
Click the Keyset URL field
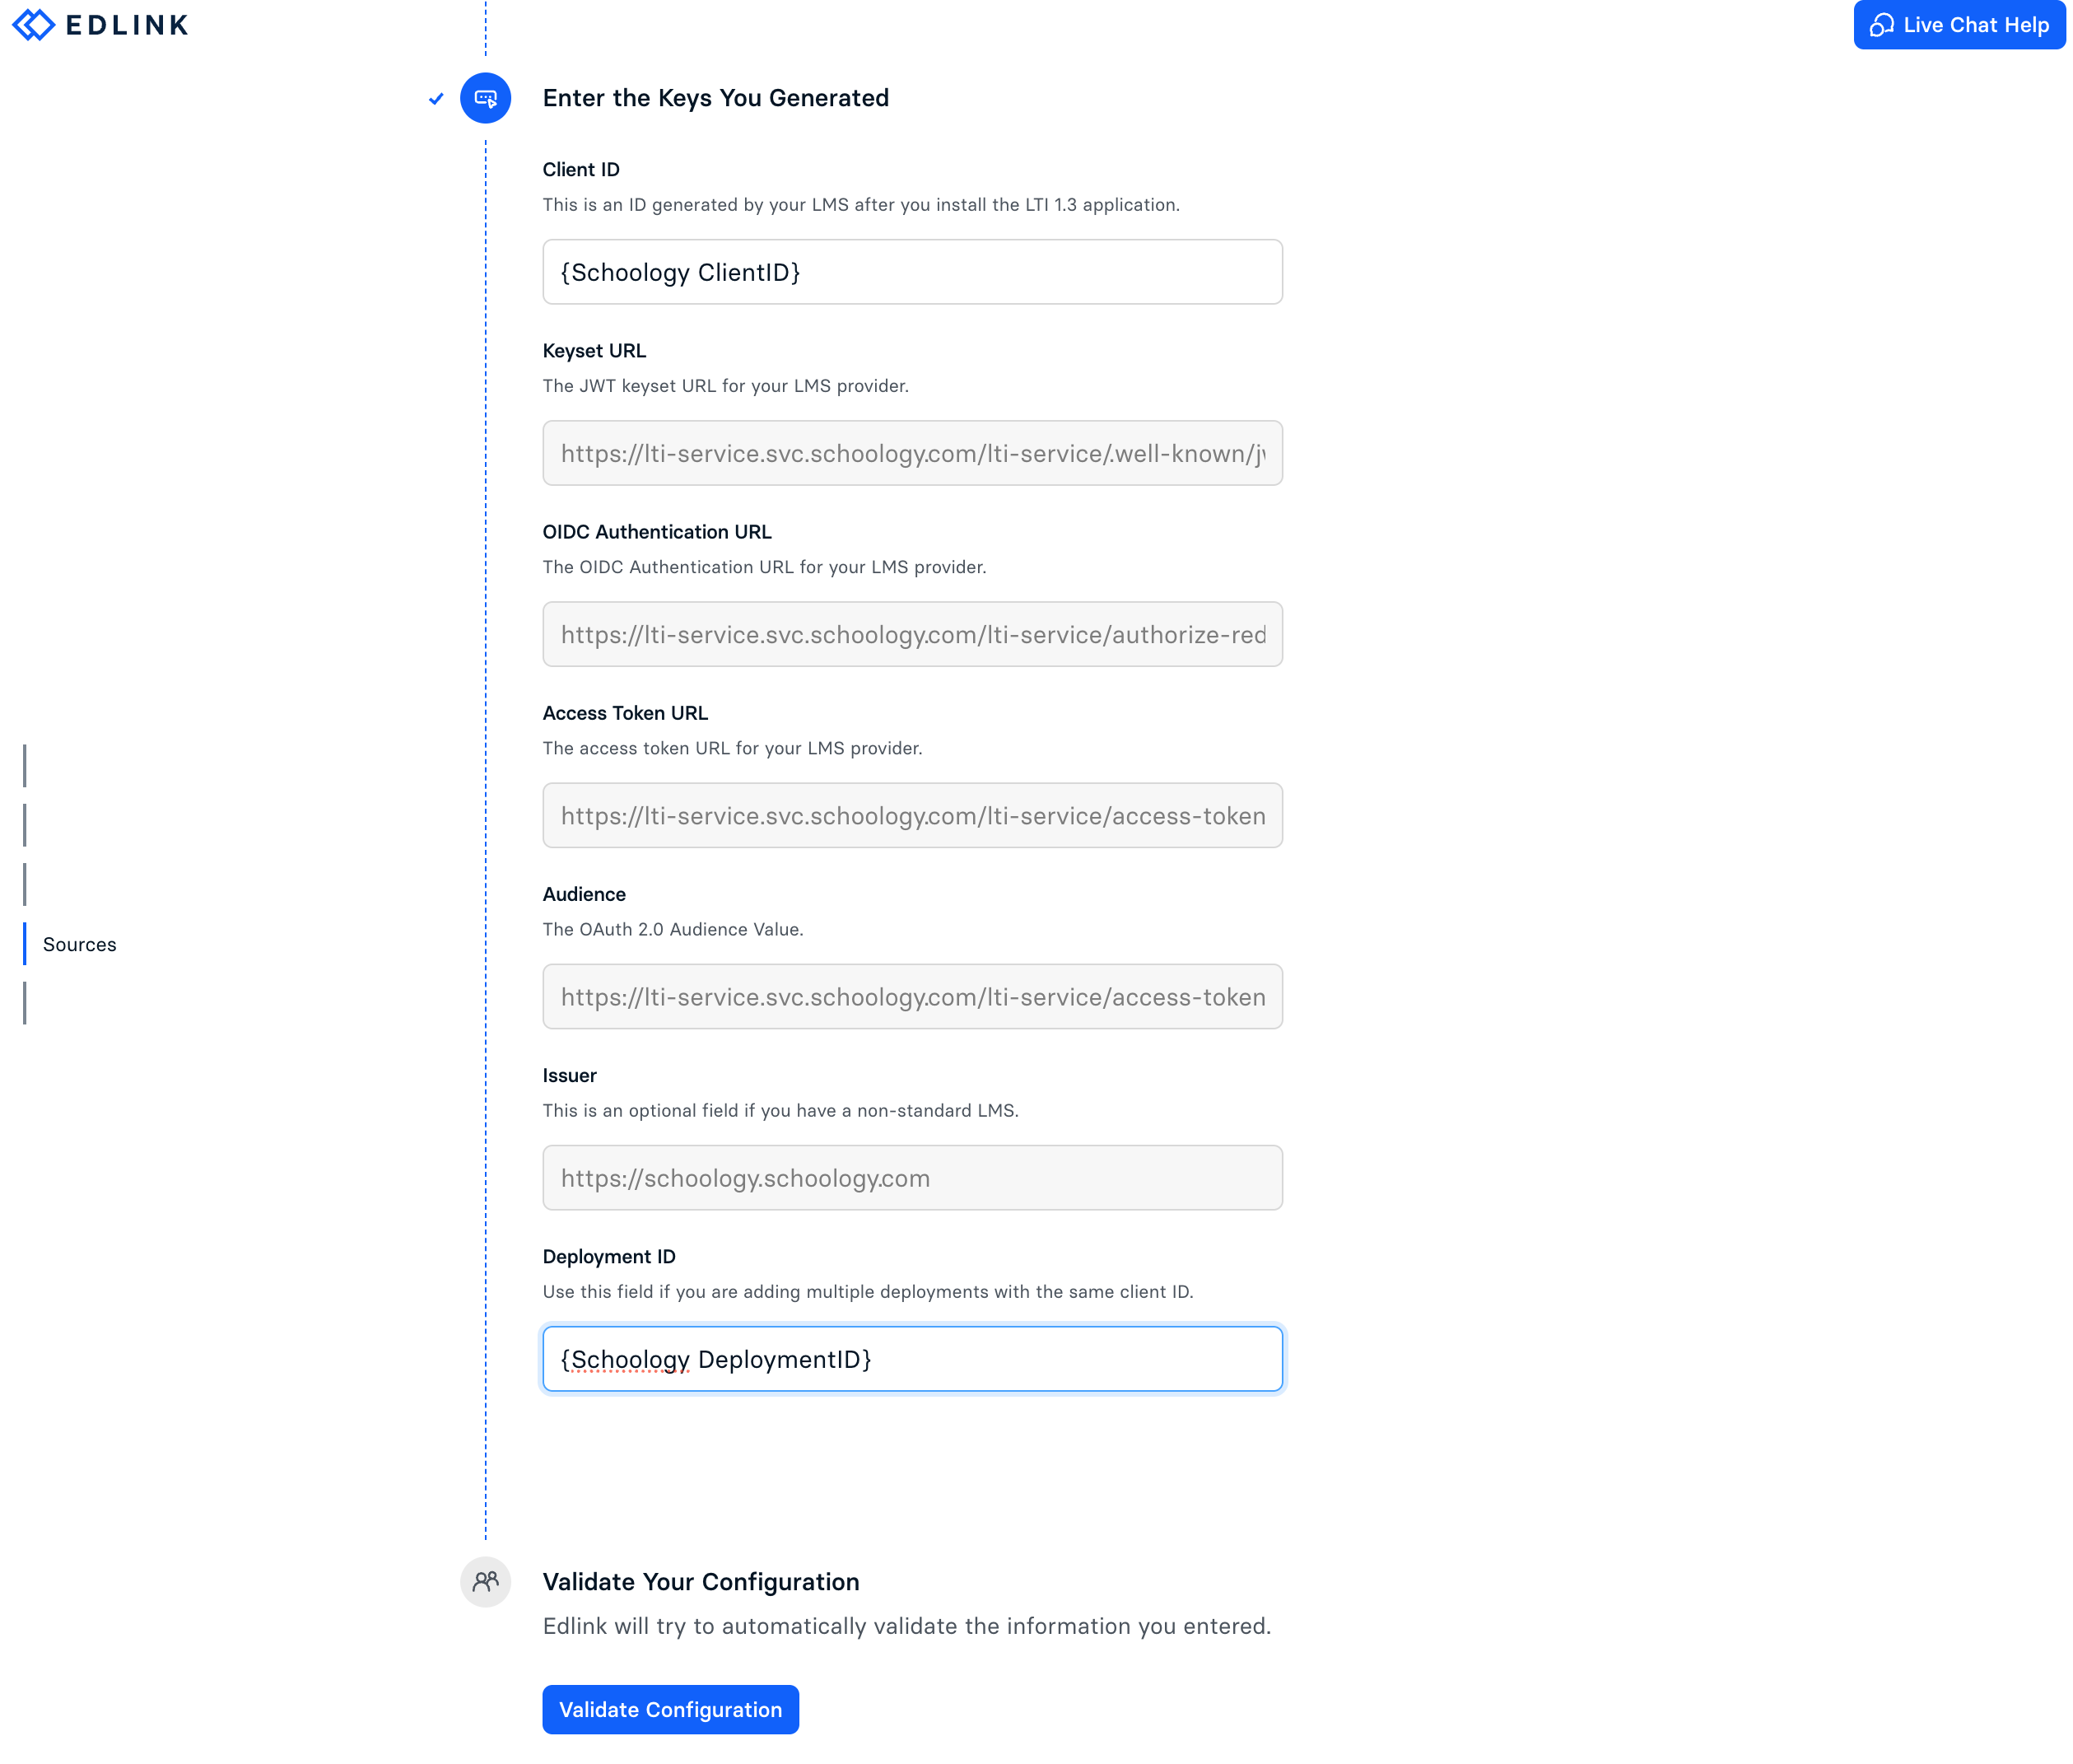(x=911, y=453)
